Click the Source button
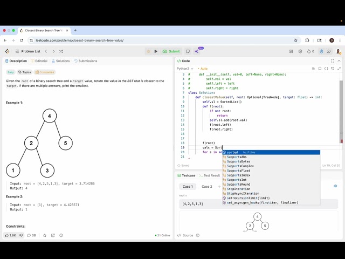The height and width of the screenshot is (259, 345). tap(185, 235)
